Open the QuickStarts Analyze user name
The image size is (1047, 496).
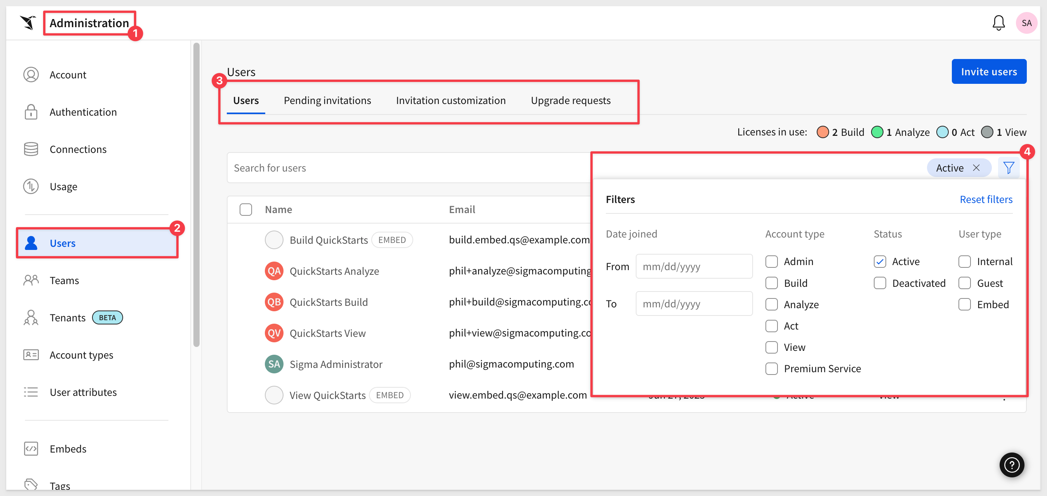pyautogui.click(x=334, y=271)
